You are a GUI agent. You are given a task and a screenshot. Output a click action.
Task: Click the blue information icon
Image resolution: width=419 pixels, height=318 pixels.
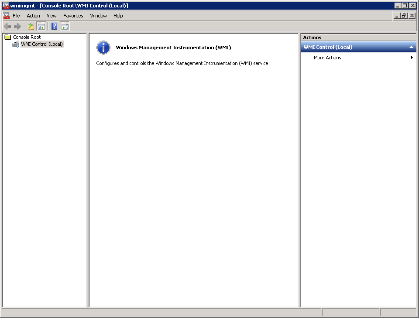103,48
